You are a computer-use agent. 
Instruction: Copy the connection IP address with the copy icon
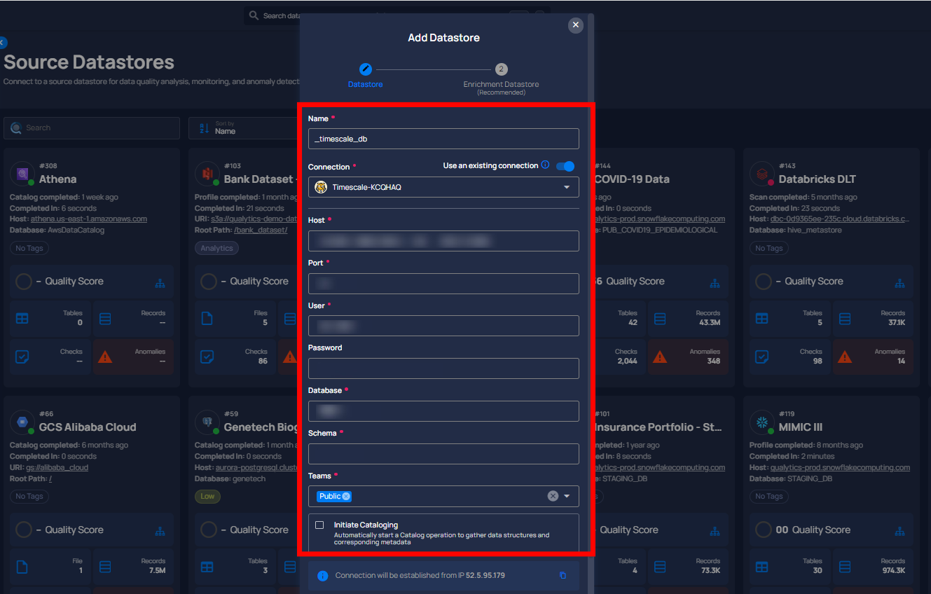pos(563,575)
